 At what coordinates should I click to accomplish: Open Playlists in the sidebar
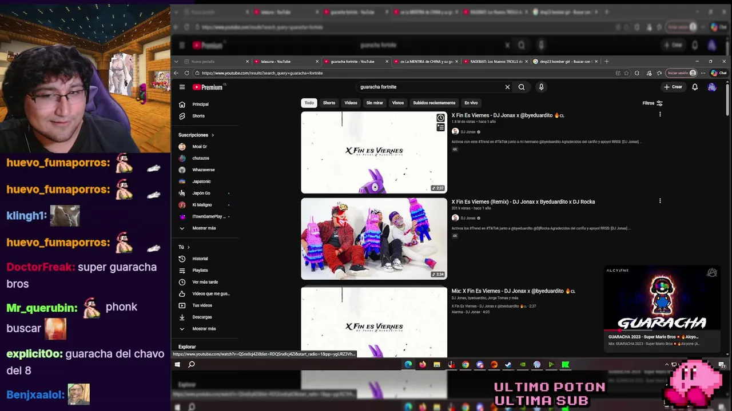[205, 271]
